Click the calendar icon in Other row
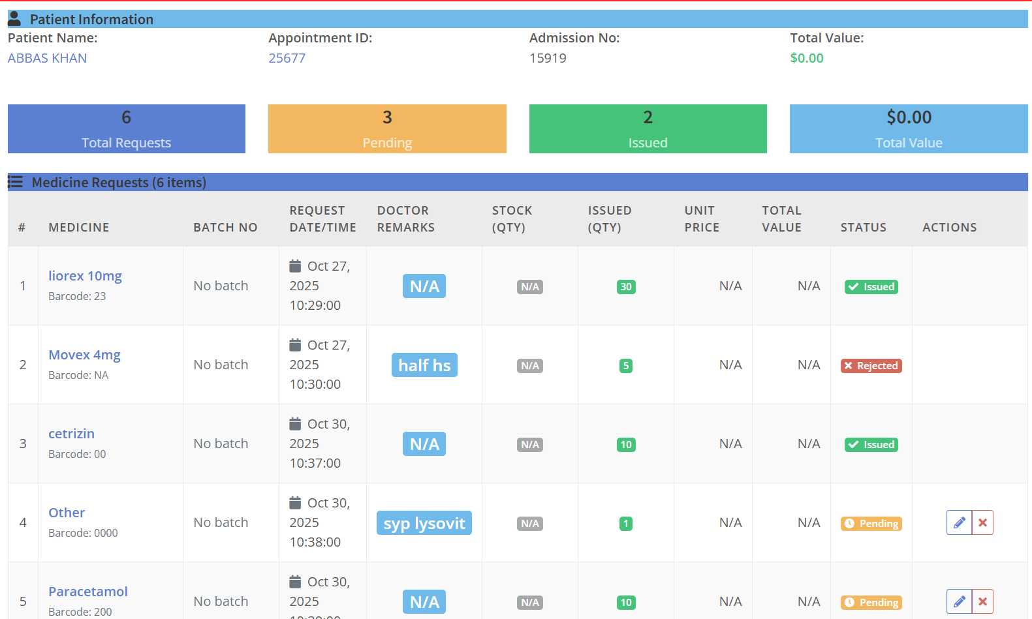Screen dimensions: 1032x619 pos(295,502)
